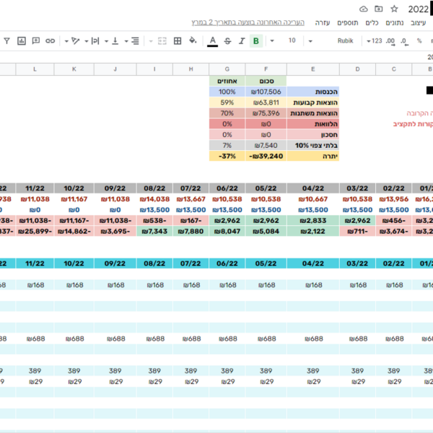
Task: Click the font size 10 field
Action: click(292, 40)
